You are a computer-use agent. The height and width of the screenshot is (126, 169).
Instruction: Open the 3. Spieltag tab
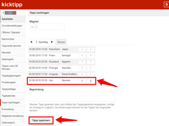tap(42, 42)
